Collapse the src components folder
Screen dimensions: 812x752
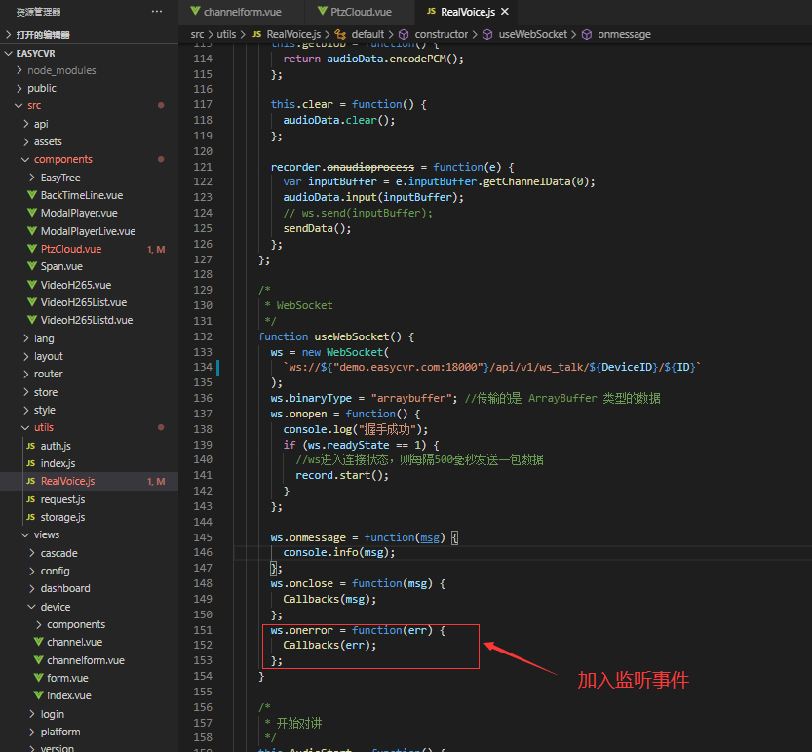tap(25, 160)
